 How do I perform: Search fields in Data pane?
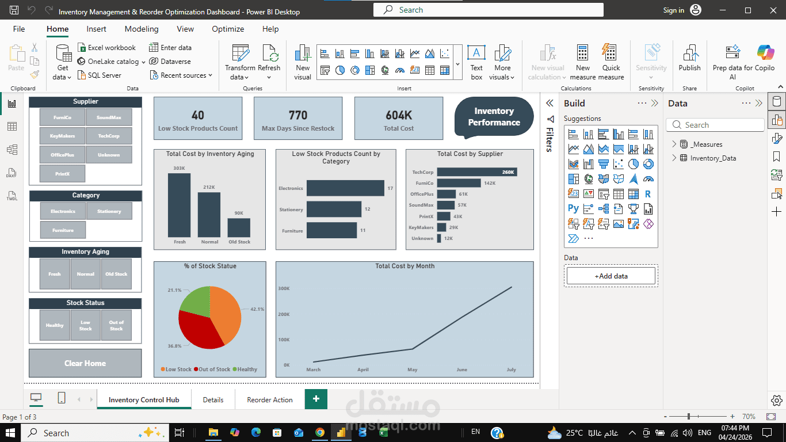(715, 125)
